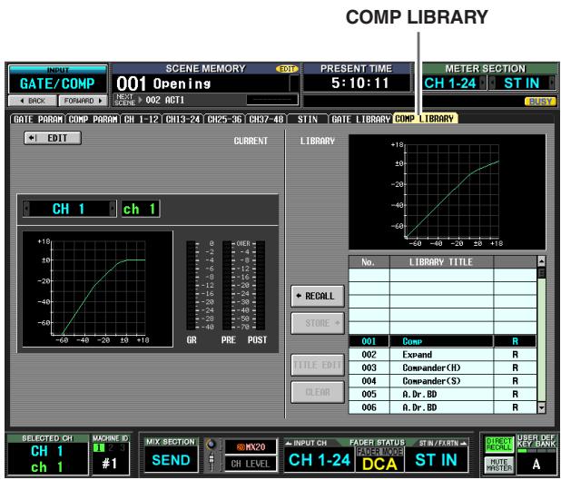Select machine ID 2

(x=111, y=447)
